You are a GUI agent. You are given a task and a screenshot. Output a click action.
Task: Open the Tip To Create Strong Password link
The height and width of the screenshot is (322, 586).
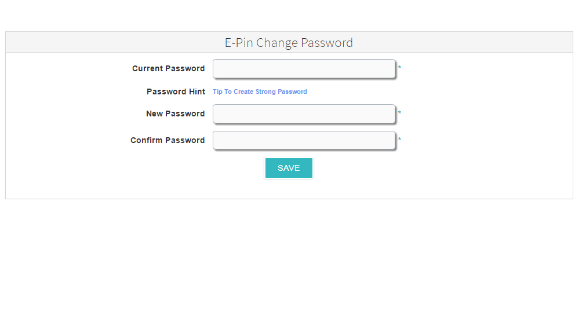click(x=260, y=92)
